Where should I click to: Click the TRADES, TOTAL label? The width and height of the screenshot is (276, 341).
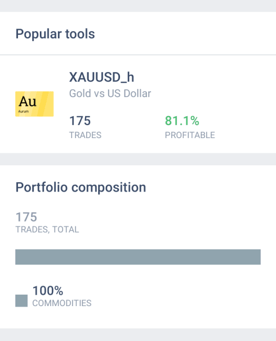(47, 230)
